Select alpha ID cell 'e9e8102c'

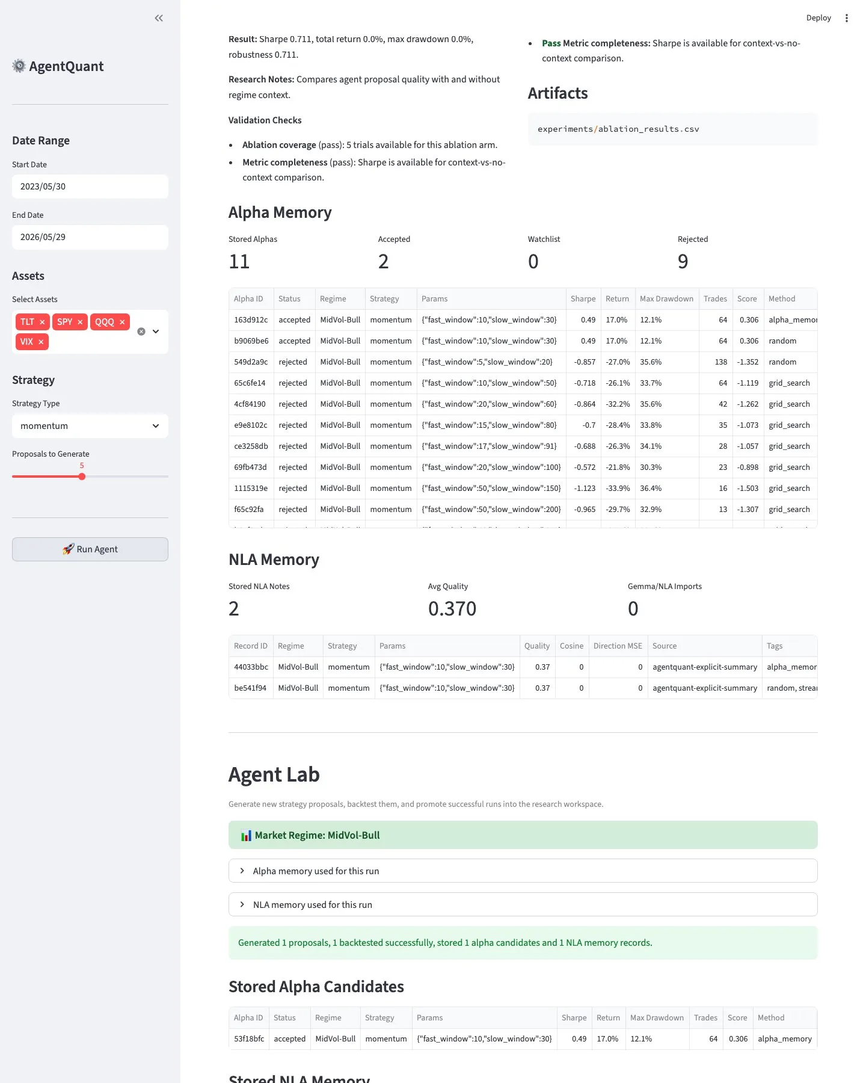[x=251, y=425]
